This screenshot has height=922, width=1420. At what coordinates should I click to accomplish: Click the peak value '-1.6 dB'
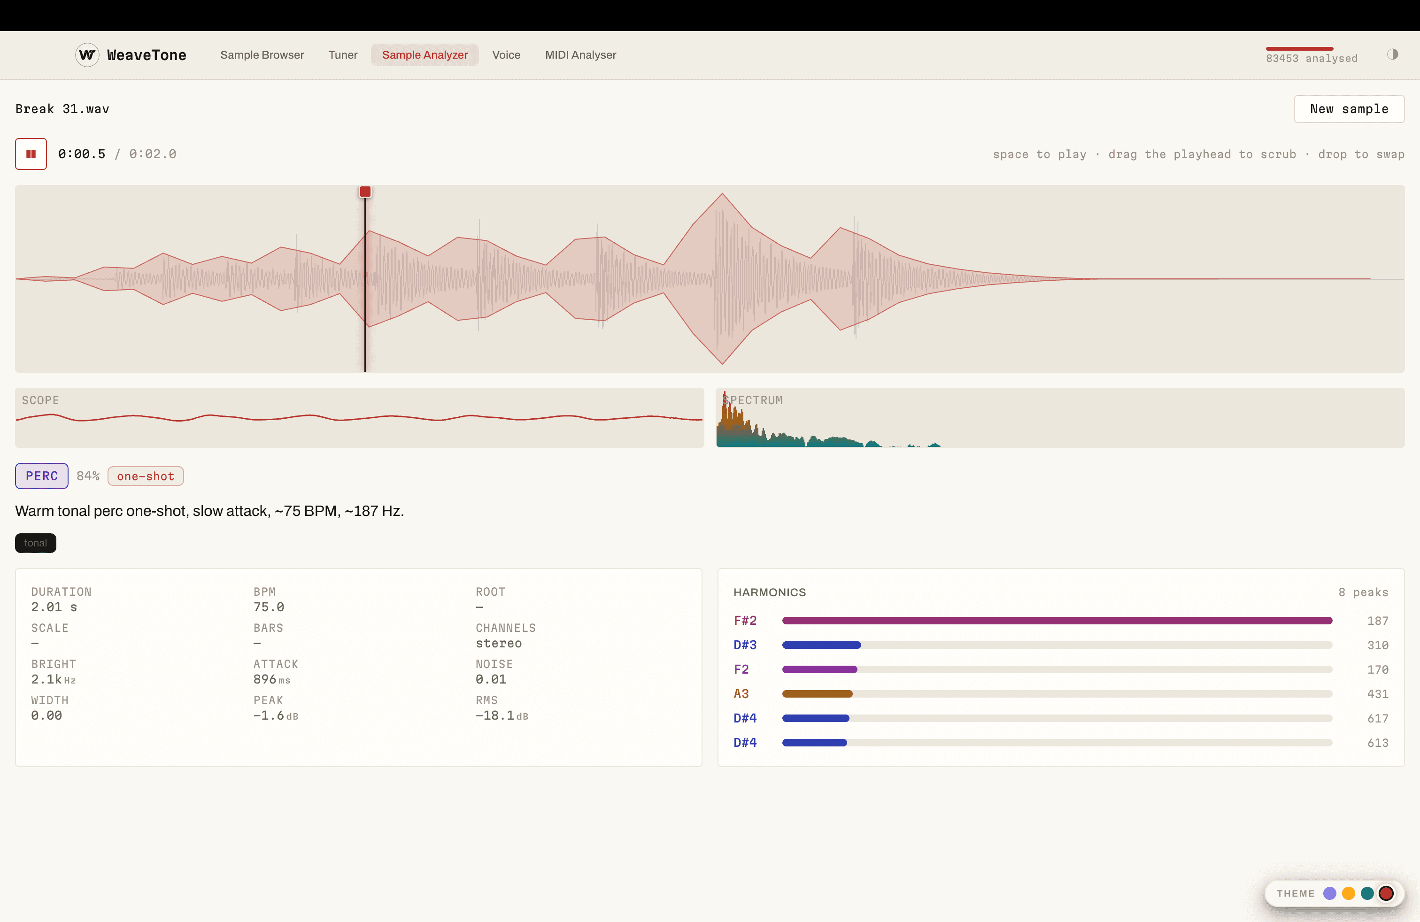pyautogui.click(x=276, y=715)
